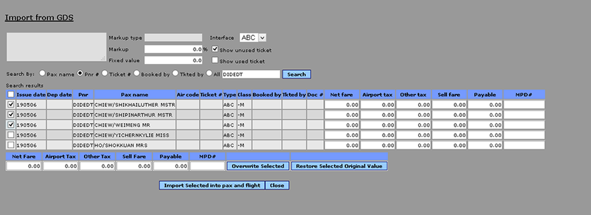Screen dimensions: 591x215
Task: Check row CHIEW/YICHERNKYLIE MISS checkbox
Action: tap(11, 135)
